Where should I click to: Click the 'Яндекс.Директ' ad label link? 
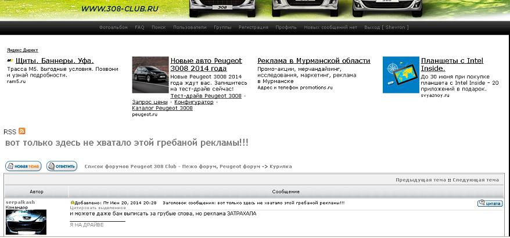22,51
